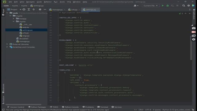
Task: Open the Current File run configuration dropdown
Action: [x=151, y=6]
